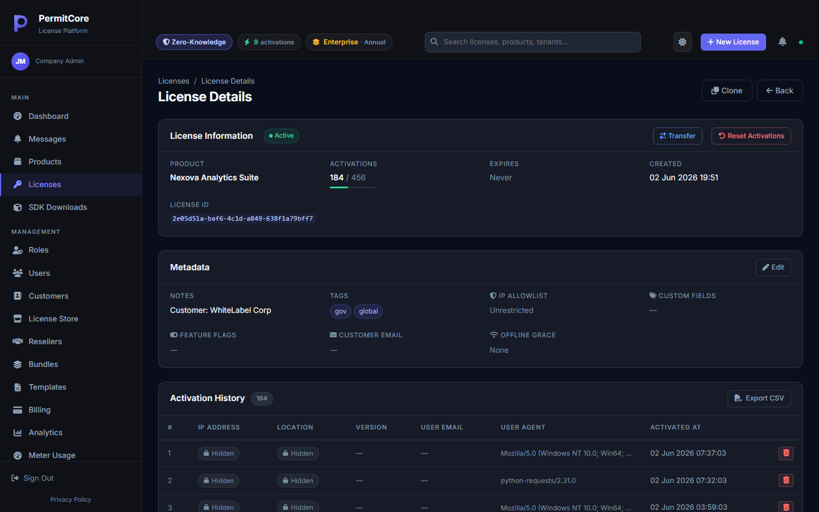Click Licenses breadcrumb link

point(173,81)
